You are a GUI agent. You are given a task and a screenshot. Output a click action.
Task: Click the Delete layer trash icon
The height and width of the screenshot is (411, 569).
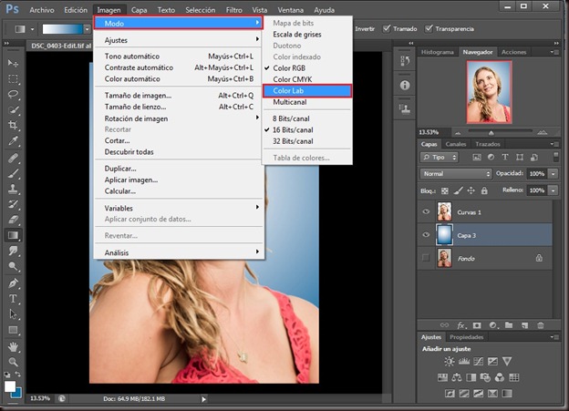(x=541, y=325)
